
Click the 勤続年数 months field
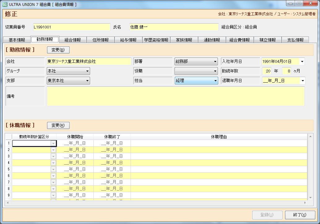(286, 71)
